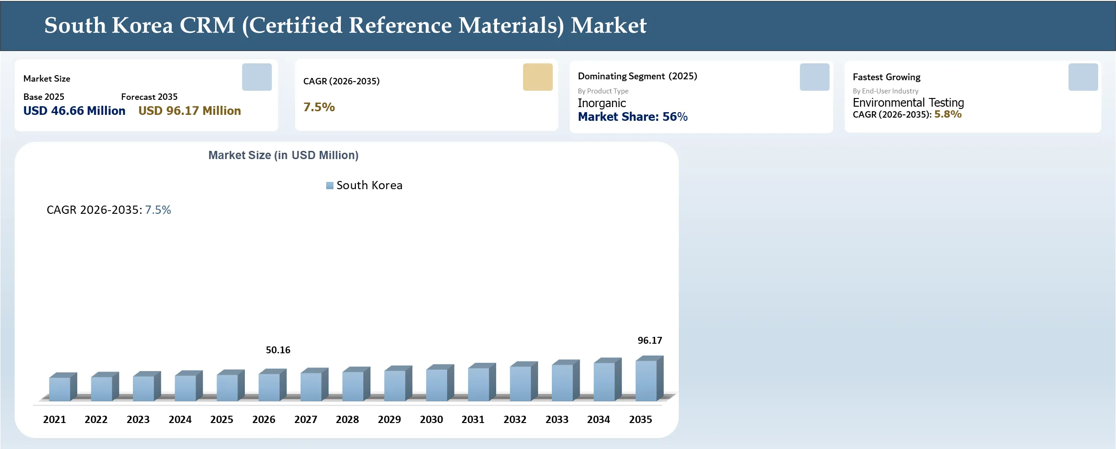Click the Market Size card's blue icon square
Image resolution: width=1116 pixels, height=449 pixels.
[257, 77]
